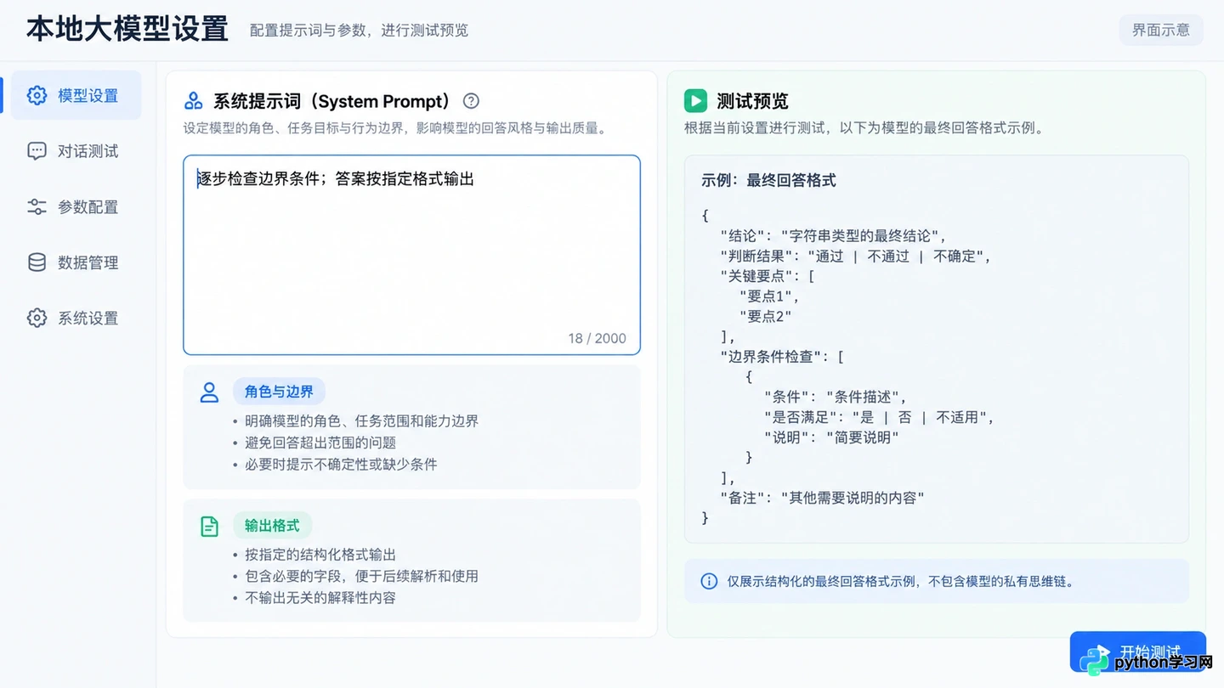Start the test with 开始测试 button

point(1137,652)
